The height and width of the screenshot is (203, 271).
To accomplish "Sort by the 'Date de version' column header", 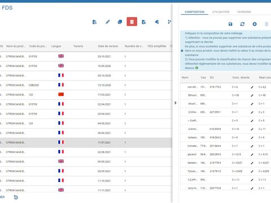I will coord(108,46).
